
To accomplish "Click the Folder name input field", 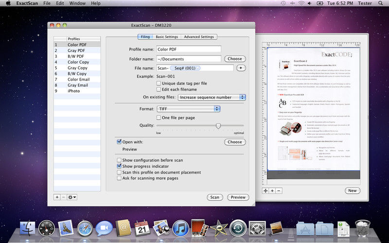I will pyautogui.click(x=189, y=59).
